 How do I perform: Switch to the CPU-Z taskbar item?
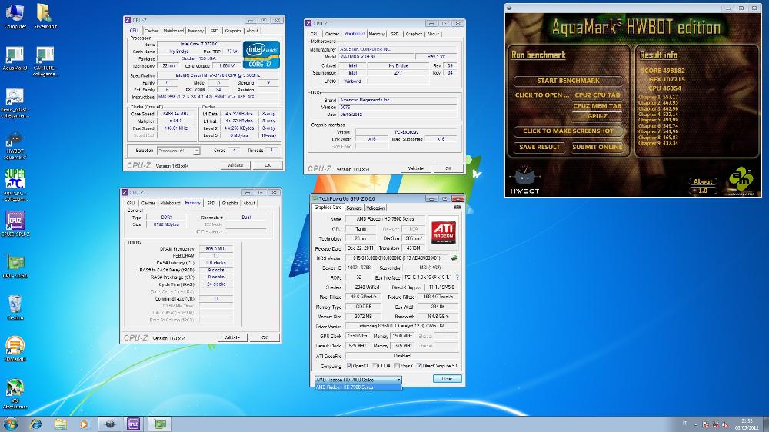coord(134,424)
